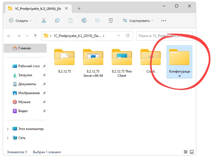Go up one folder level
216x158 pixels.
coord(35,36)
